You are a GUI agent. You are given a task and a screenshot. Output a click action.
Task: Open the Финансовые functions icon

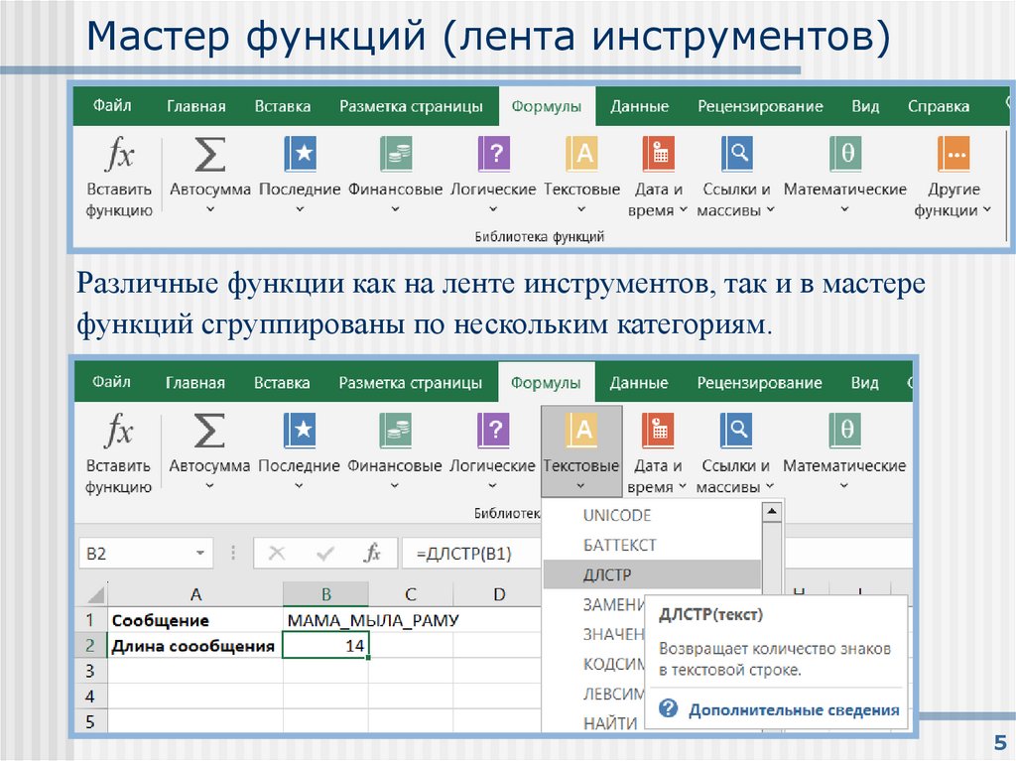(x=396, y=156)
